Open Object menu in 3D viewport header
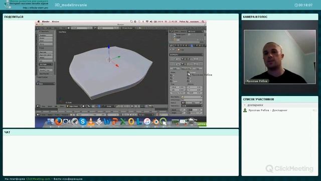This screenshot has width=321, height=181. [x=62, y=106]
